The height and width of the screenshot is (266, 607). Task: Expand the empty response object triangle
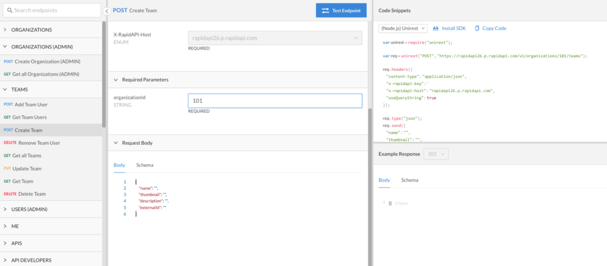[x=384, y=203]
